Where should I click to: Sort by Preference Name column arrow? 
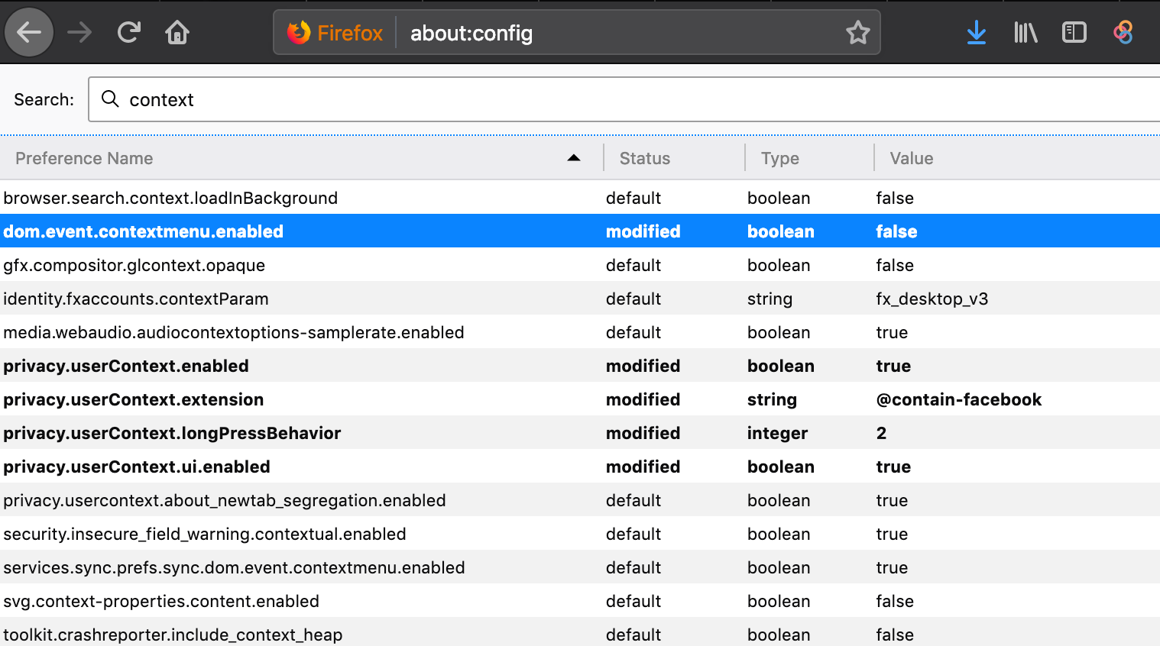574,158
